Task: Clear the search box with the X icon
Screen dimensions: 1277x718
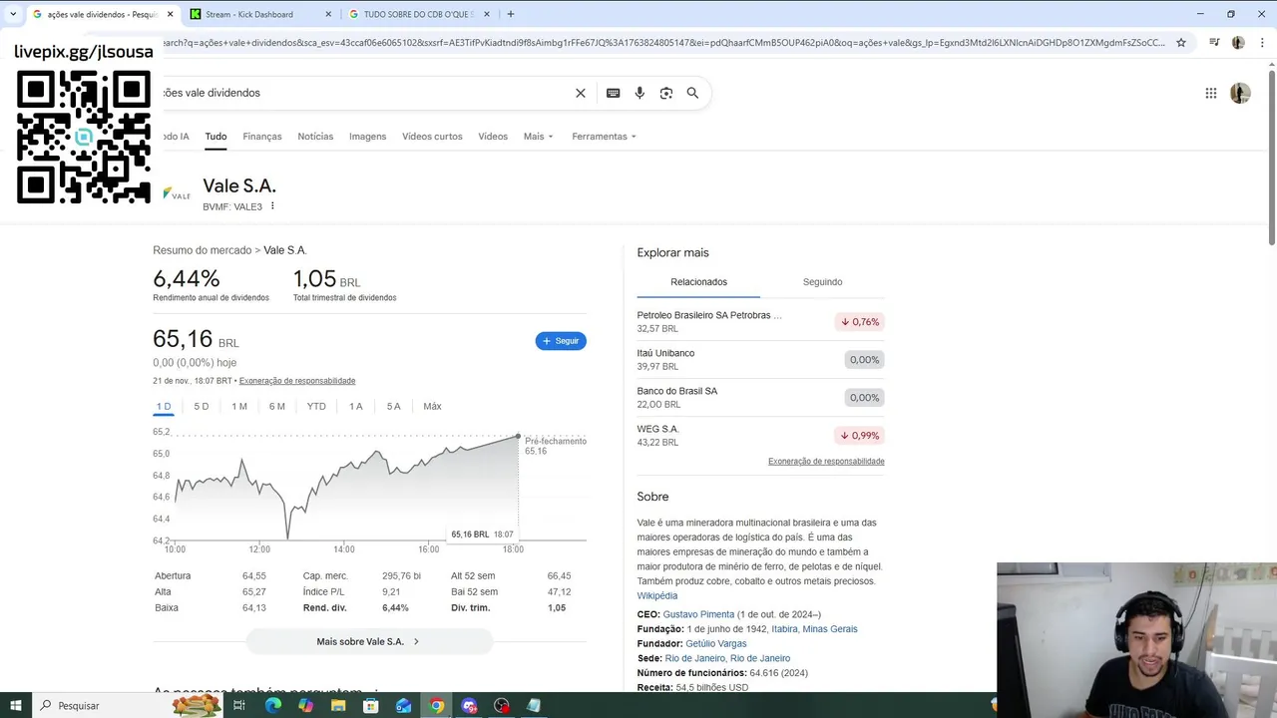Action: click(581, 93)
